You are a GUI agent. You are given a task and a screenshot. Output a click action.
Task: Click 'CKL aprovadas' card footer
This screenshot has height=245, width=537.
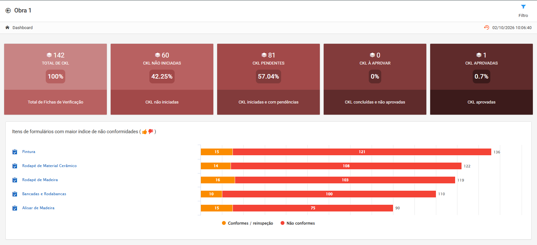click(x=481, y=102)
